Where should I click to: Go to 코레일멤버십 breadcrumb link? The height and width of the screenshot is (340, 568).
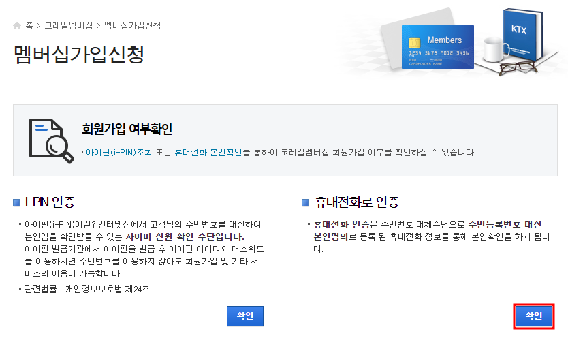pyautogui.click(x=69, y=25)
